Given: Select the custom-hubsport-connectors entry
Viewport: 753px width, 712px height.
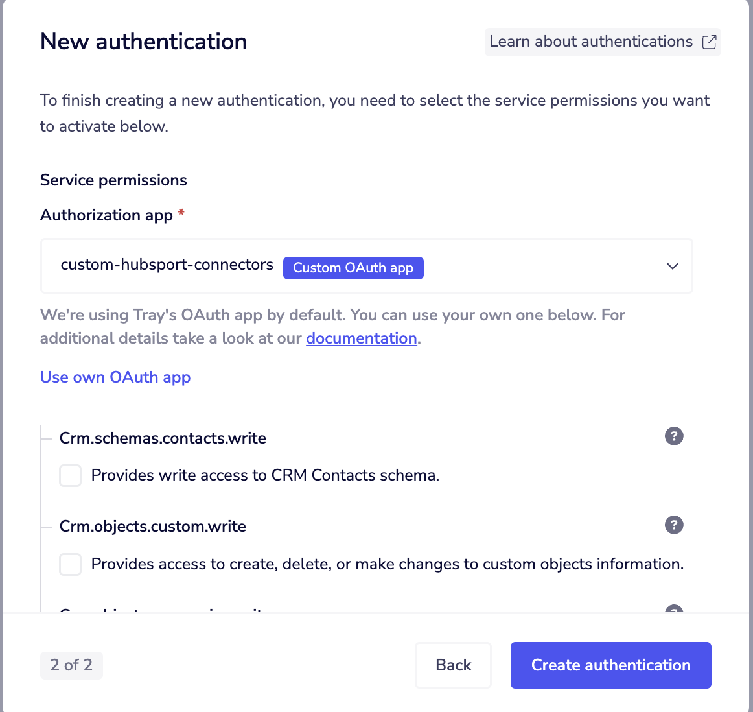Looking at the screenshot, I should tap(167, 265).
